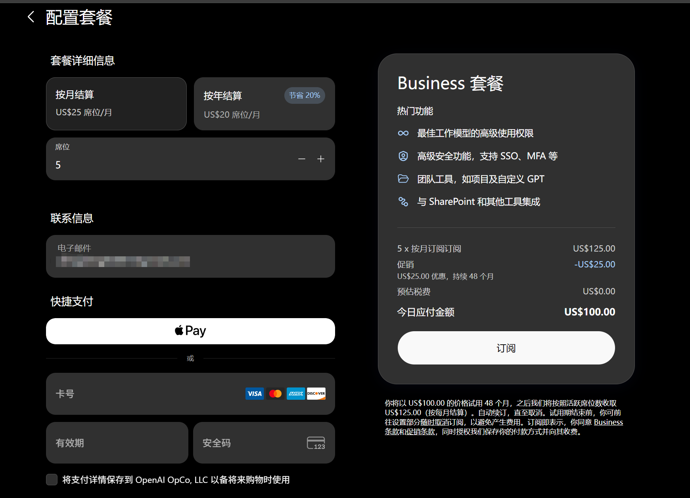The image size is (690, 498).
Task: Click the 联系信息 section heading
Action: (x=72, y=218)
